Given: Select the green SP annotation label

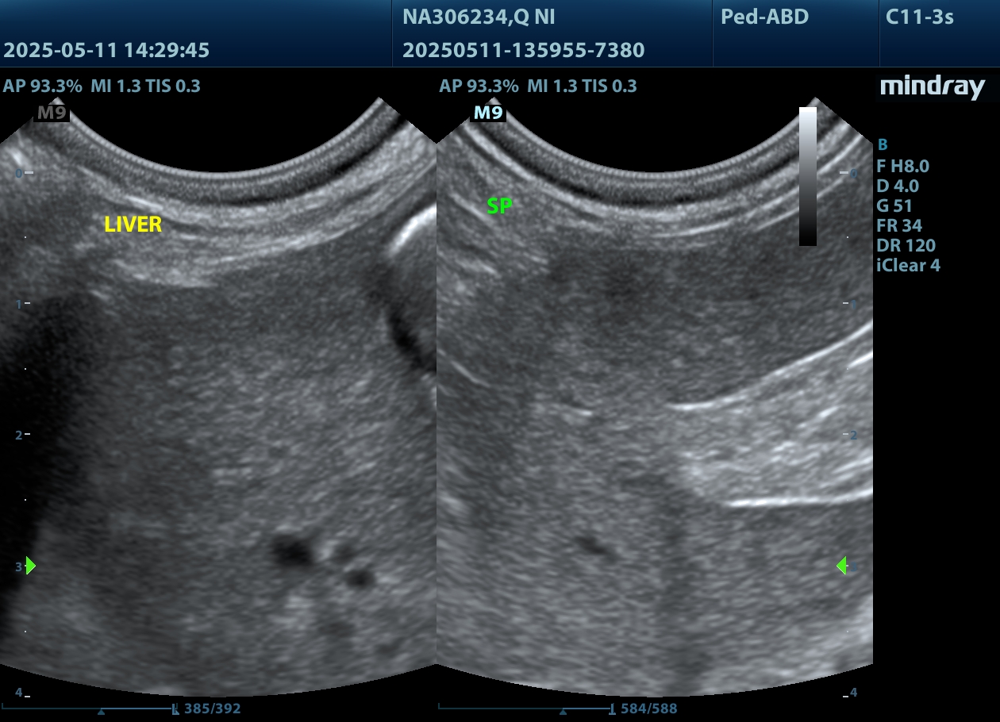Looking at the screenshot, I should click(499, 206).
